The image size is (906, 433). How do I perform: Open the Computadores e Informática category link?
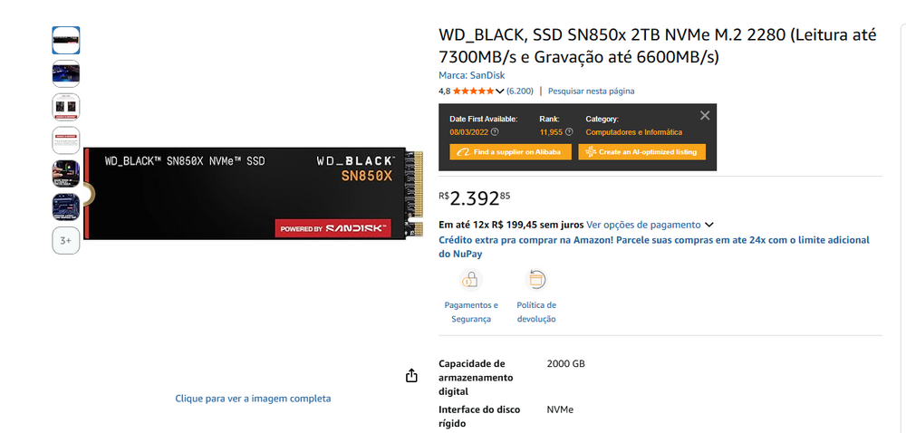pos(633,132)
